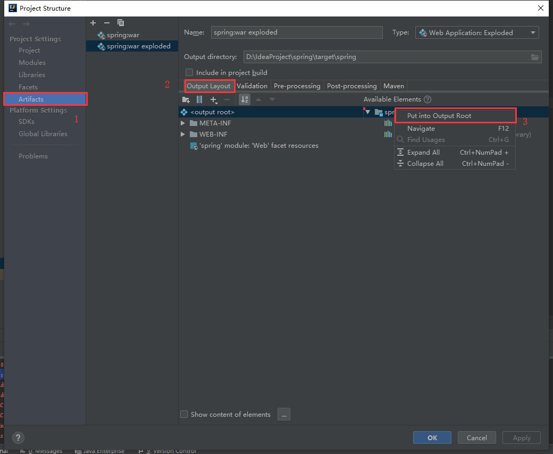Click the move down arrow icon

[272, 100]
